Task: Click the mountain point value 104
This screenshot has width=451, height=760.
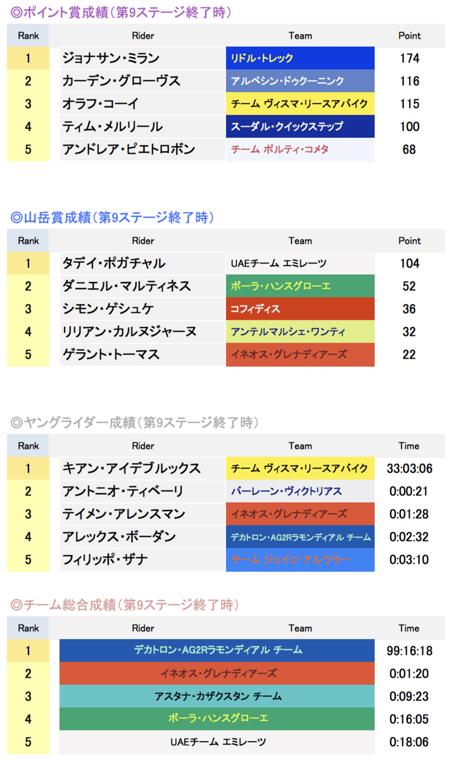Action: 410,263
